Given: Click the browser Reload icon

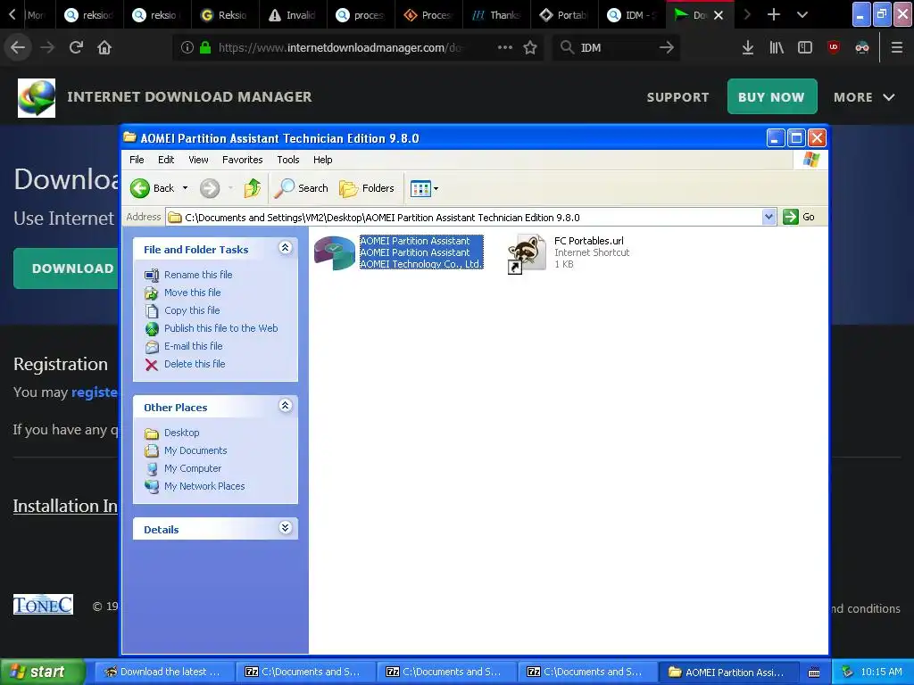Looking at the screenshot, I should point(76,47).
